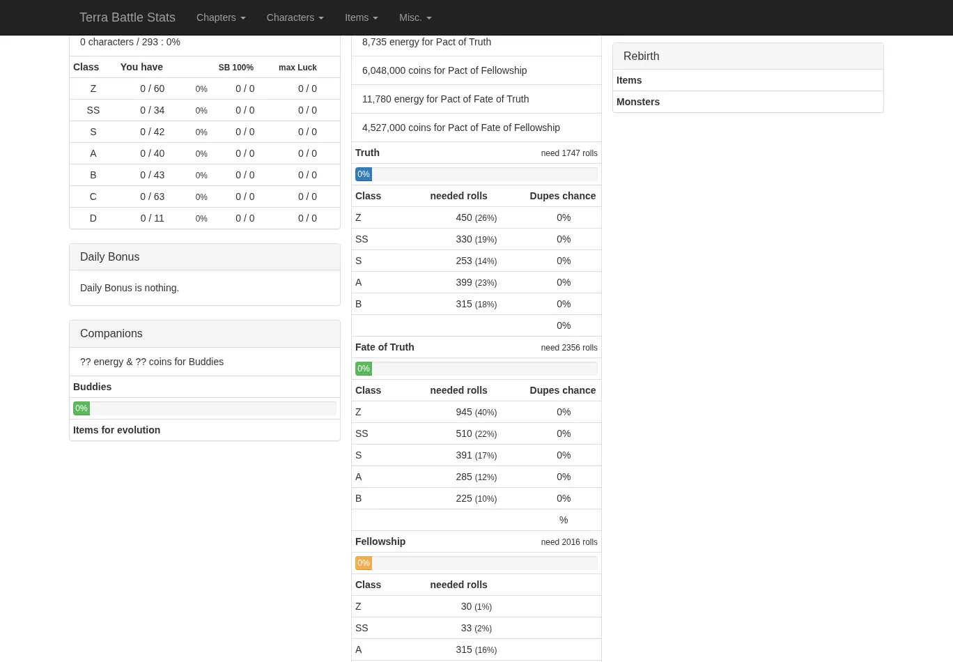Viewport: 953px width, 662px height.
Task: Expand the Misc. dropdown menu
Action: (415, 17)
